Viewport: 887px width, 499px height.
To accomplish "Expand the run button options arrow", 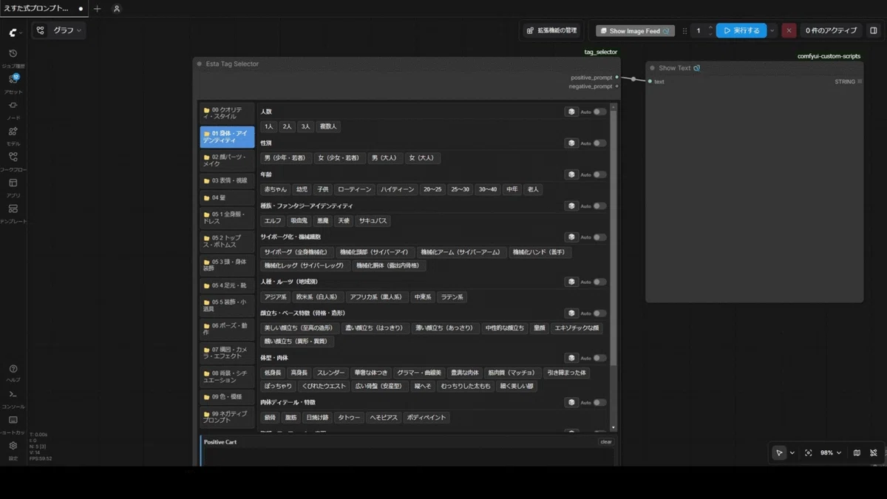I will (772, 30).
